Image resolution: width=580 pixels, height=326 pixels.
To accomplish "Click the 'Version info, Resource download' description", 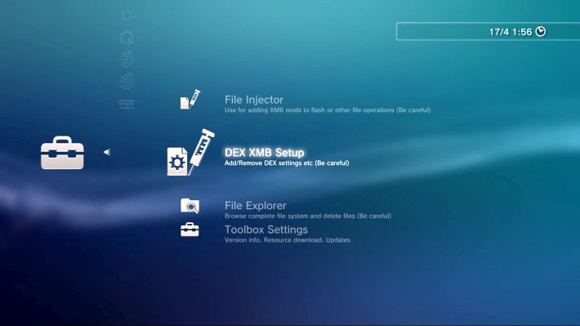I will tap(287, 240).
